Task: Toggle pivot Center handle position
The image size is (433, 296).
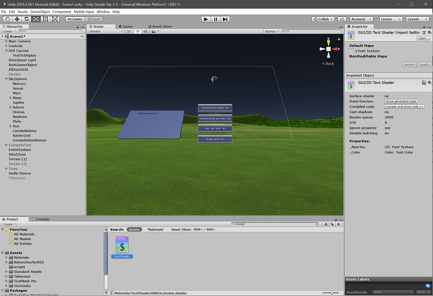Action: coord(74,19)
